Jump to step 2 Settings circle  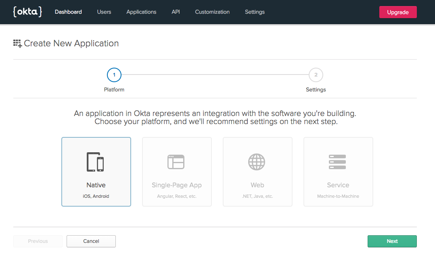(316, 75)
